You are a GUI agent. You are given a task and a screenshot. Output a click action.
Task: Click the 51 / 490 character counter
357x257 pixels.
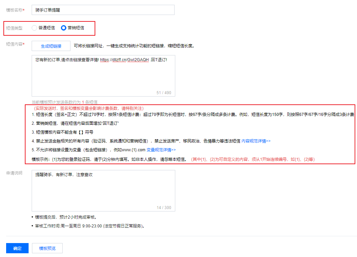pyautogui.click(x=164, y=92)
